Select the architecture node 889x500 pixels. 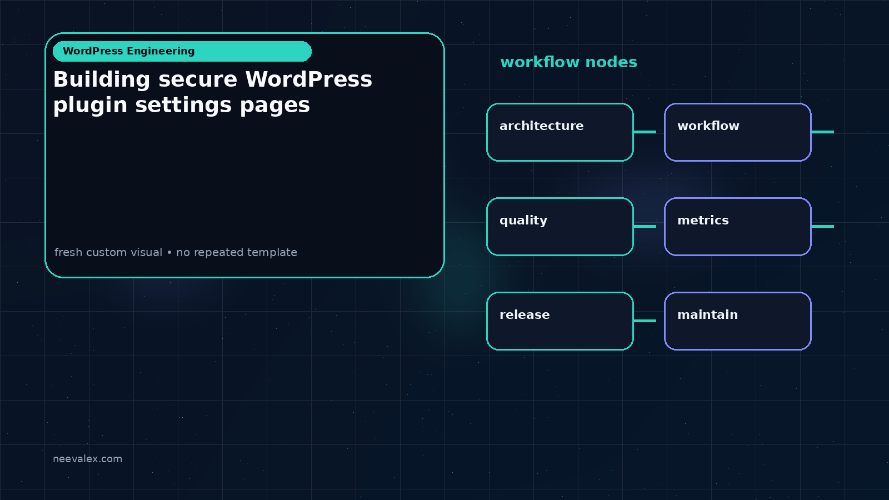[560, 132]
